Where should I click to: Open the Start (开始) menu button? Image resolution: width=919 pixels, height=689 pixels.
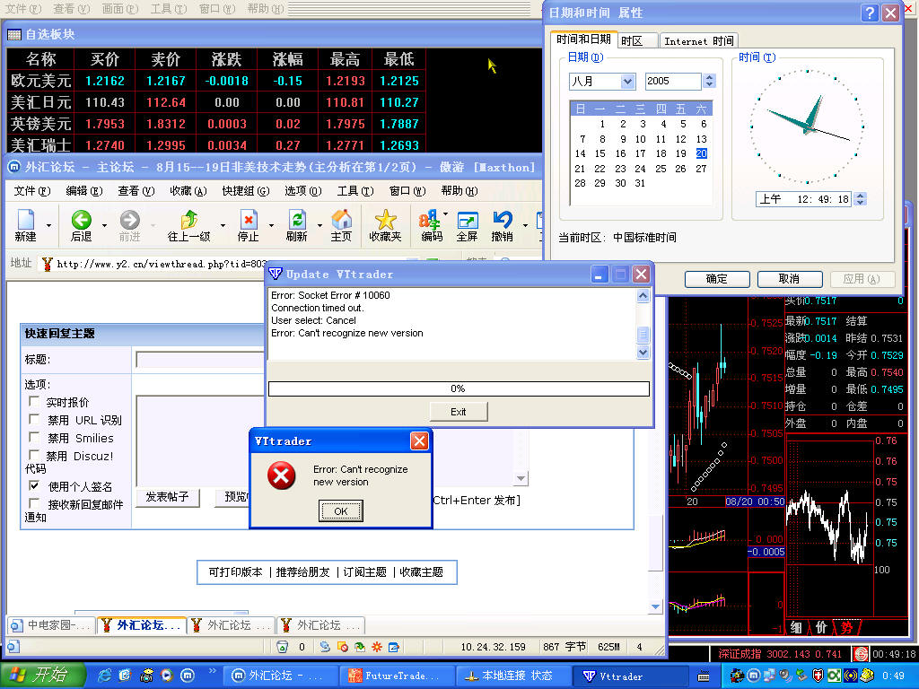42,676
